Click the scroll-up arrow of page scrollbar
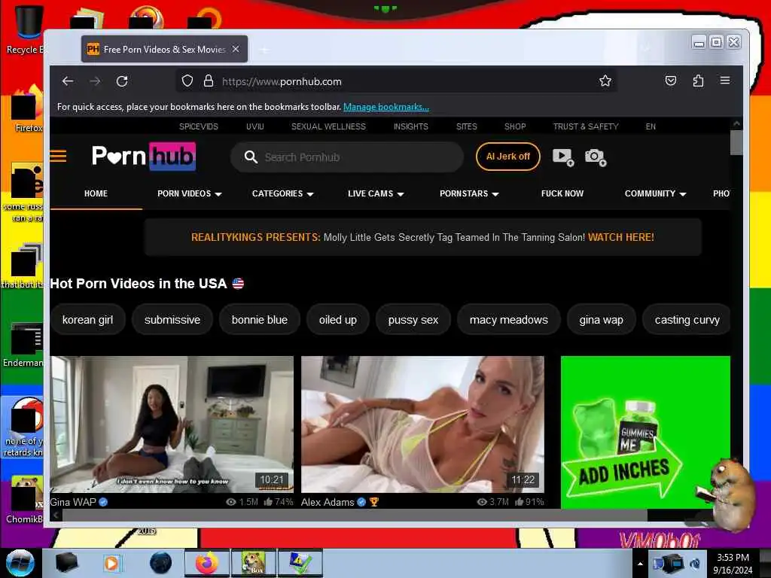Image resolution: width=771 pixels, height=578 pixels. click(736, 123)
